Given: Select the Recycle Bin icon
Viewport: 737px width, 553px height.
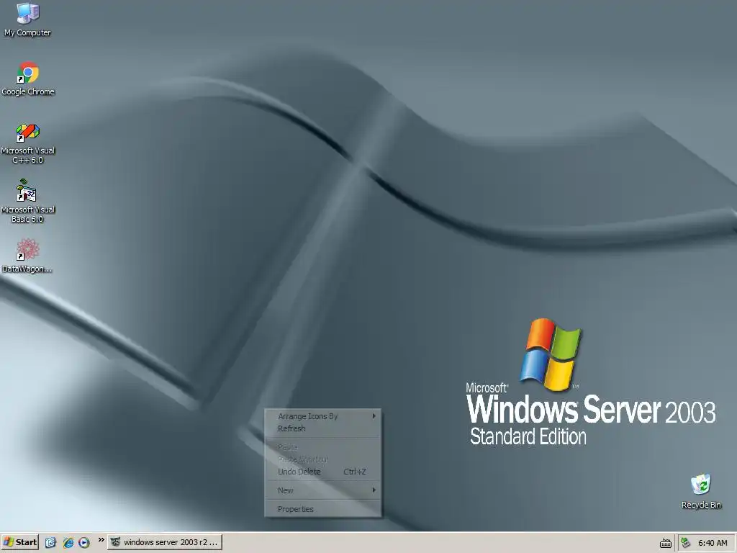Looking at the screenshot, I should point(701,491).
